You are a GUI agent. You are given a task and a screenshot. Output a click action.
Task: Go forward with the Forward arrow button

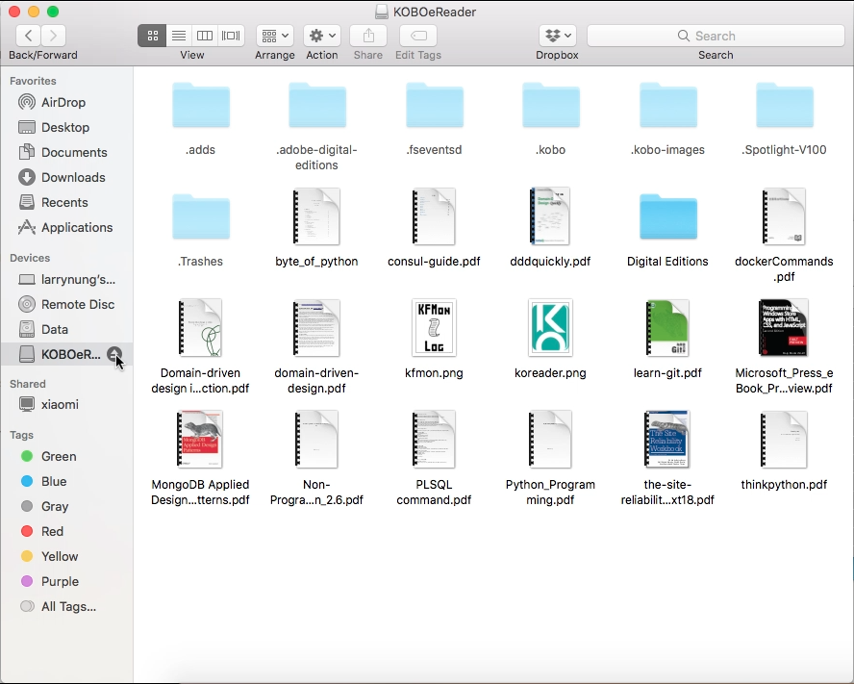(x=54, y=36)
